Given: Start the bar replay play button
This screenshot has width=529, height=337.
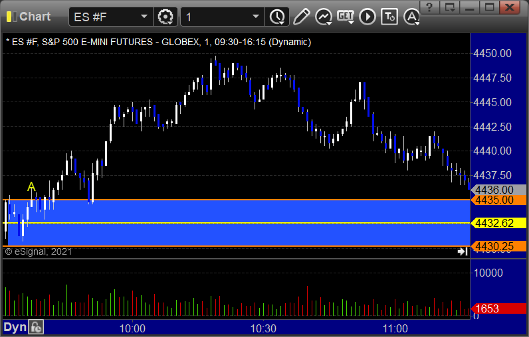Looking at the screenshot, I should tap(368, 17).
